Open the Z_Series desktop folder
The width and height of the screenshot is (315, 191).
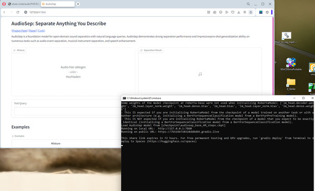pyautogui.click(x=291, y=84)
